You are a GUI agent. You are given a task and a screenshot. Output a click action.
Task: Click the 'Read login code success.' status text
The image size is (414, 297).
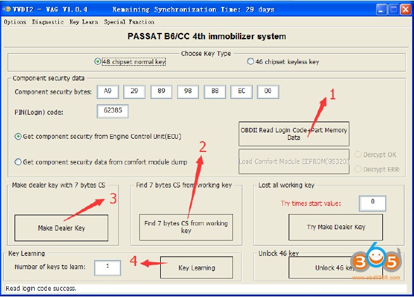tap(41, 288)
